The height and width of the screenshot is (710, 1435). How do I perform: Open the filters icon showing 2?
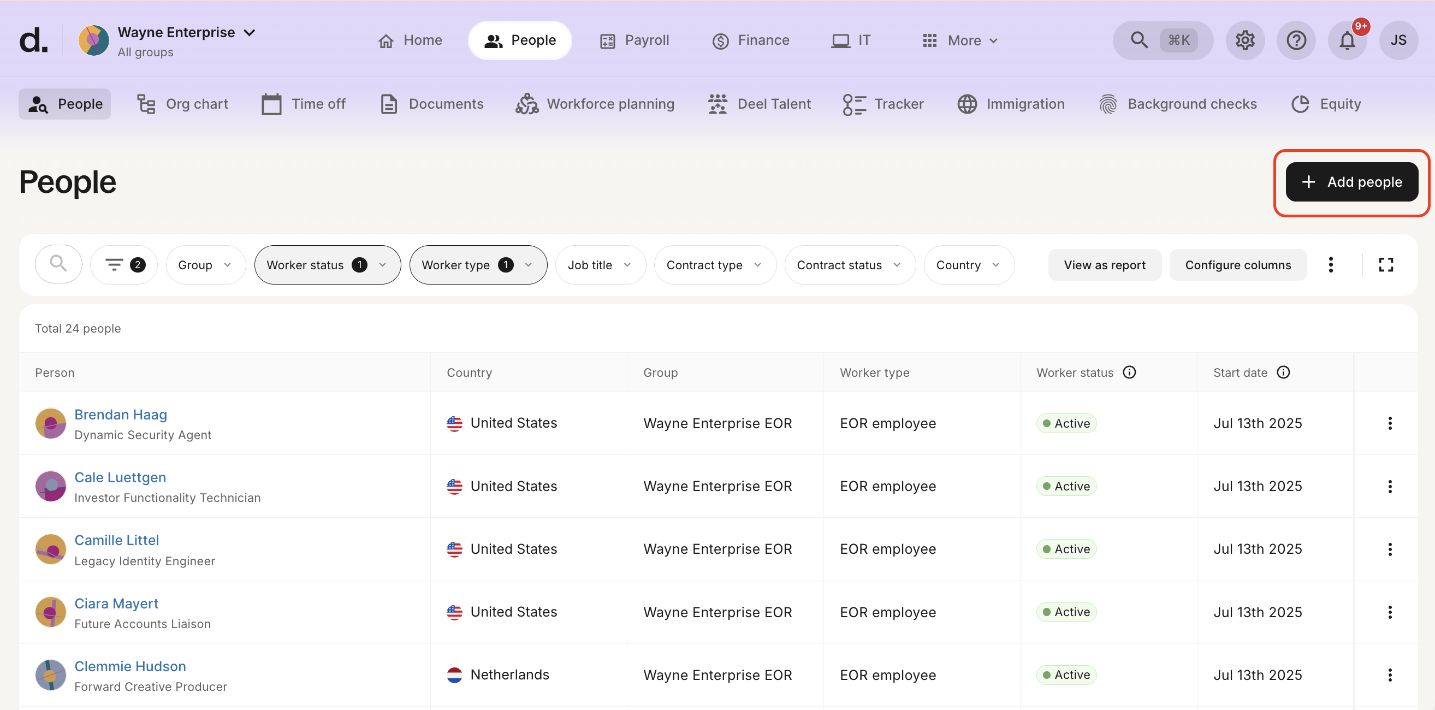coord(124,264)
